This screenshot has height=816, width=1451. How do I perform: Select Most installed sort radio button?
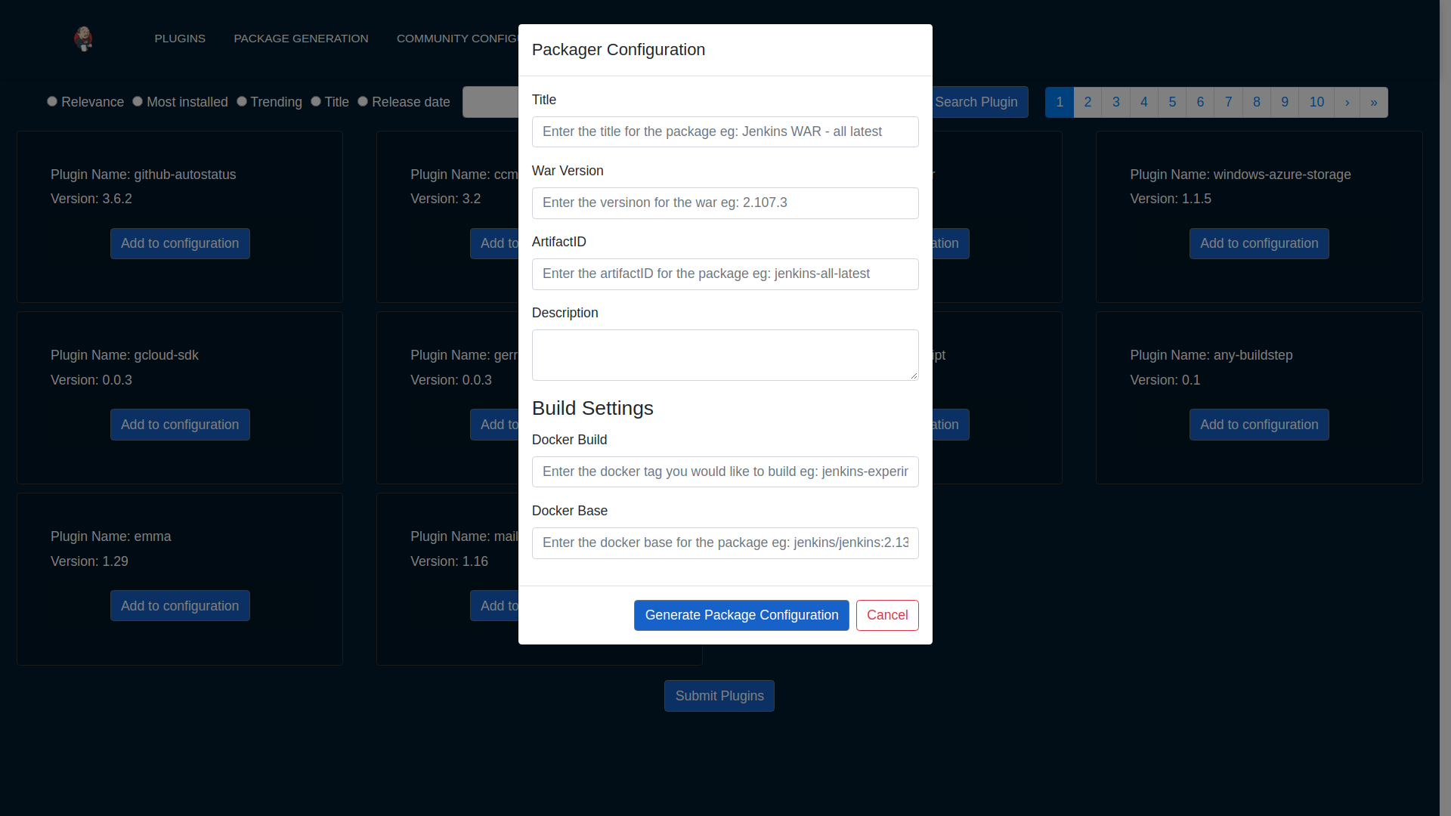point(138,101)
